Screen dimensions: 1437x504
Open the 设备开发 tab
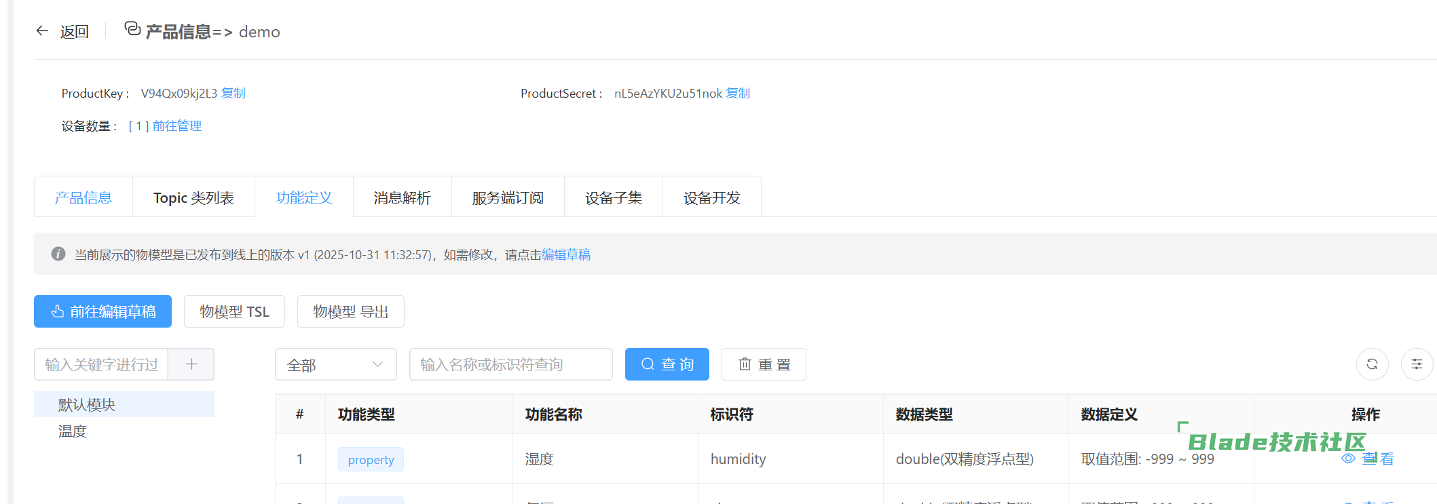(711, 197)
